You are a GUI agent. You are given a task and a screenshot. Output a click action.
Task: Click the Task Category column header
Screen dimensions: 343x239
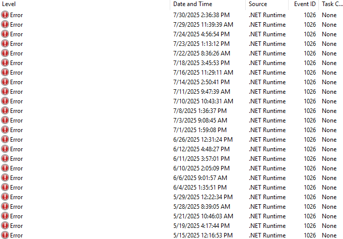(x=331, y=4)
